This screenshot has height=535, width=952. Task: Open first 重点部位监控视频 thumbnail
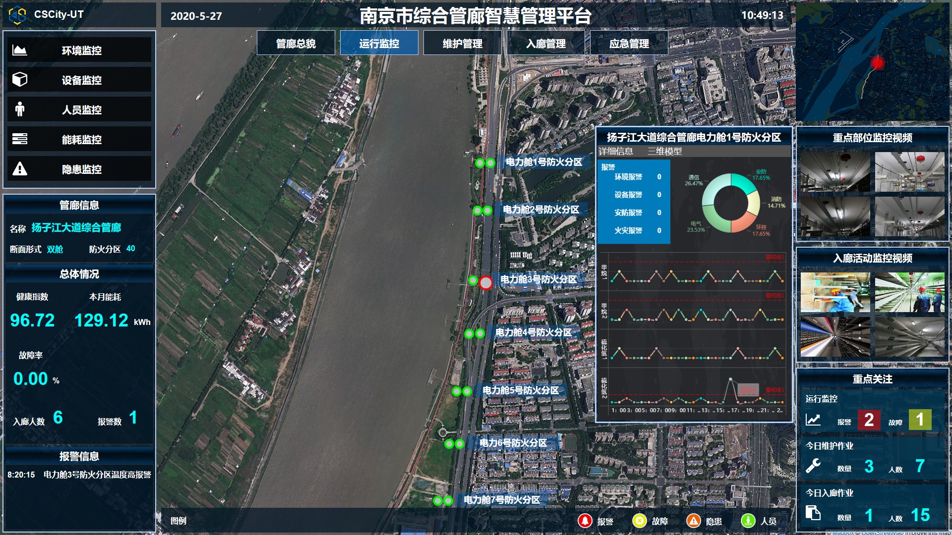(x=835, y=172)
